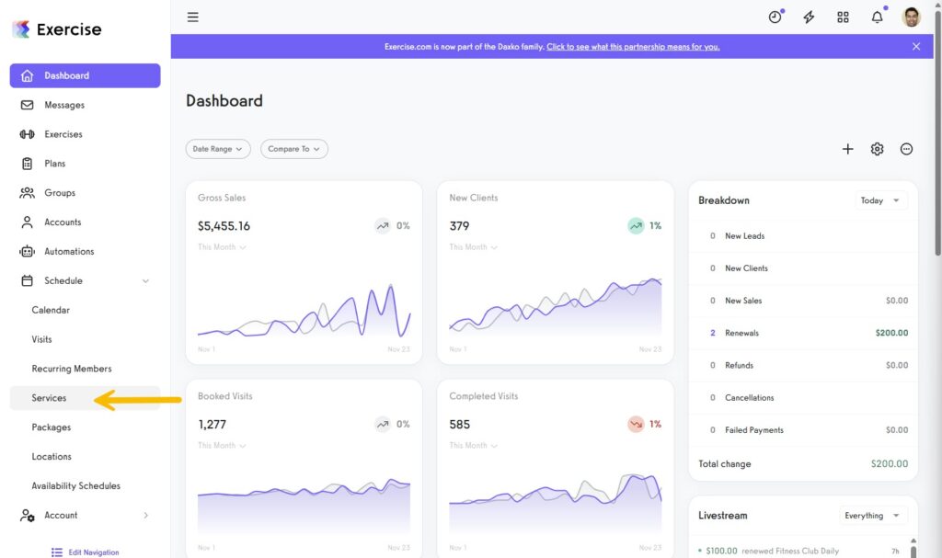The height and width of the screenshot is (558, 942).
Task: Open the lightning bolt quick actions
Action: pyautogui.click(x=809, y=17)
